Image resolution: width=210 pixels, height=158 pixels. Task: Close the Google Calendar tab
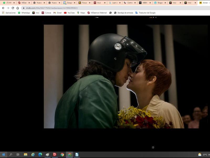(x=75, y=3)
